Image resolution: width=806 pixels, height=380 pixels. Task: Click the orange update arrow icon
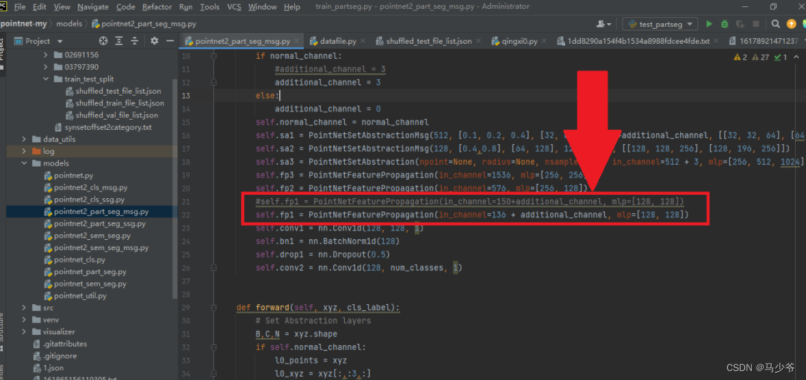tap(792, 24)
